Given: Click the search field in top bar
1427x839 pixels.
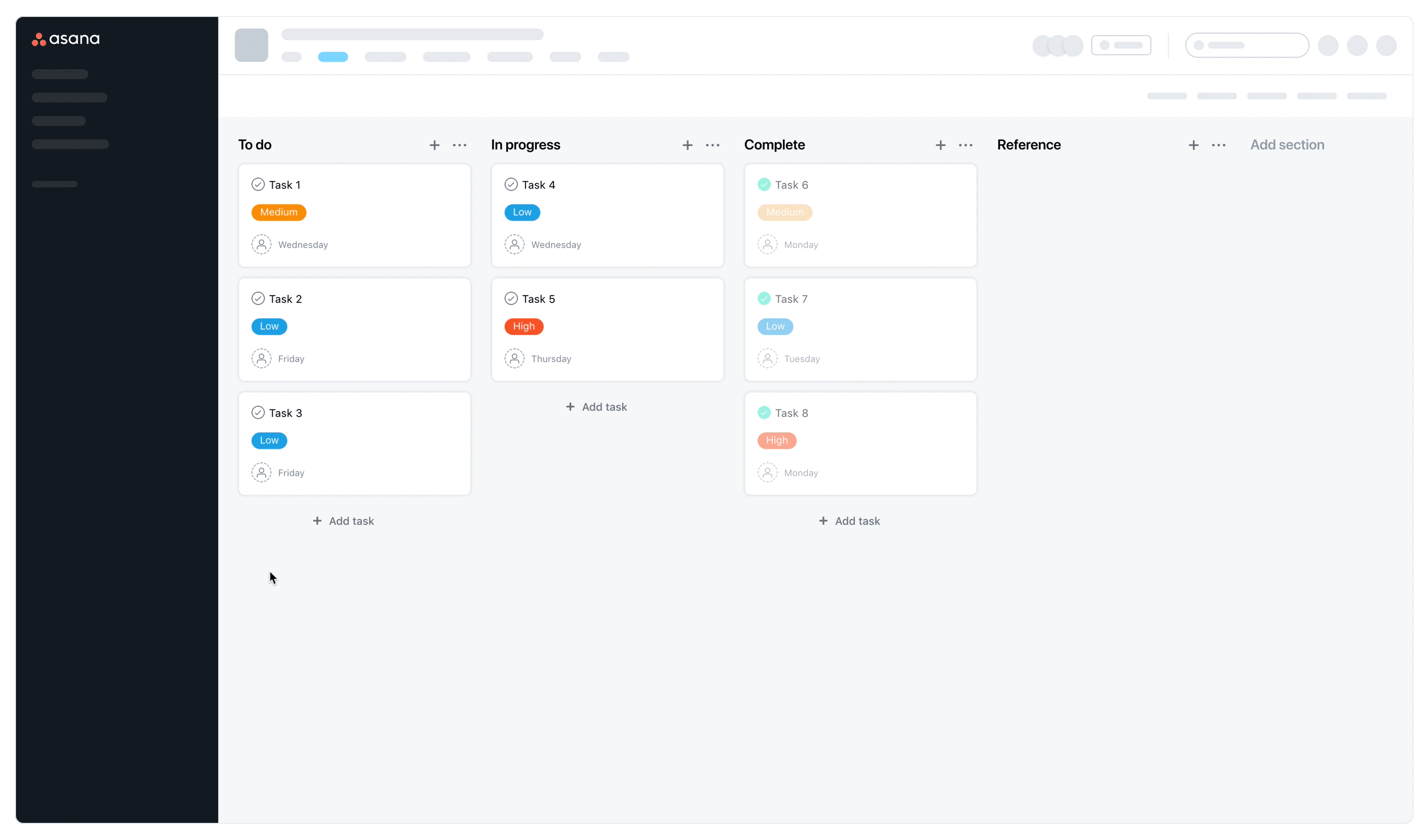Looking at the screenshot, I should [1247, 45].
